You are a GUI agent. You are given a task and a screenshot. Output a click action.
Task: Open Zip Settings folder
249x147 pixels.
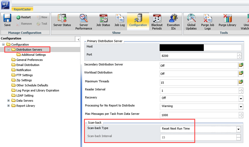(24, 80)
